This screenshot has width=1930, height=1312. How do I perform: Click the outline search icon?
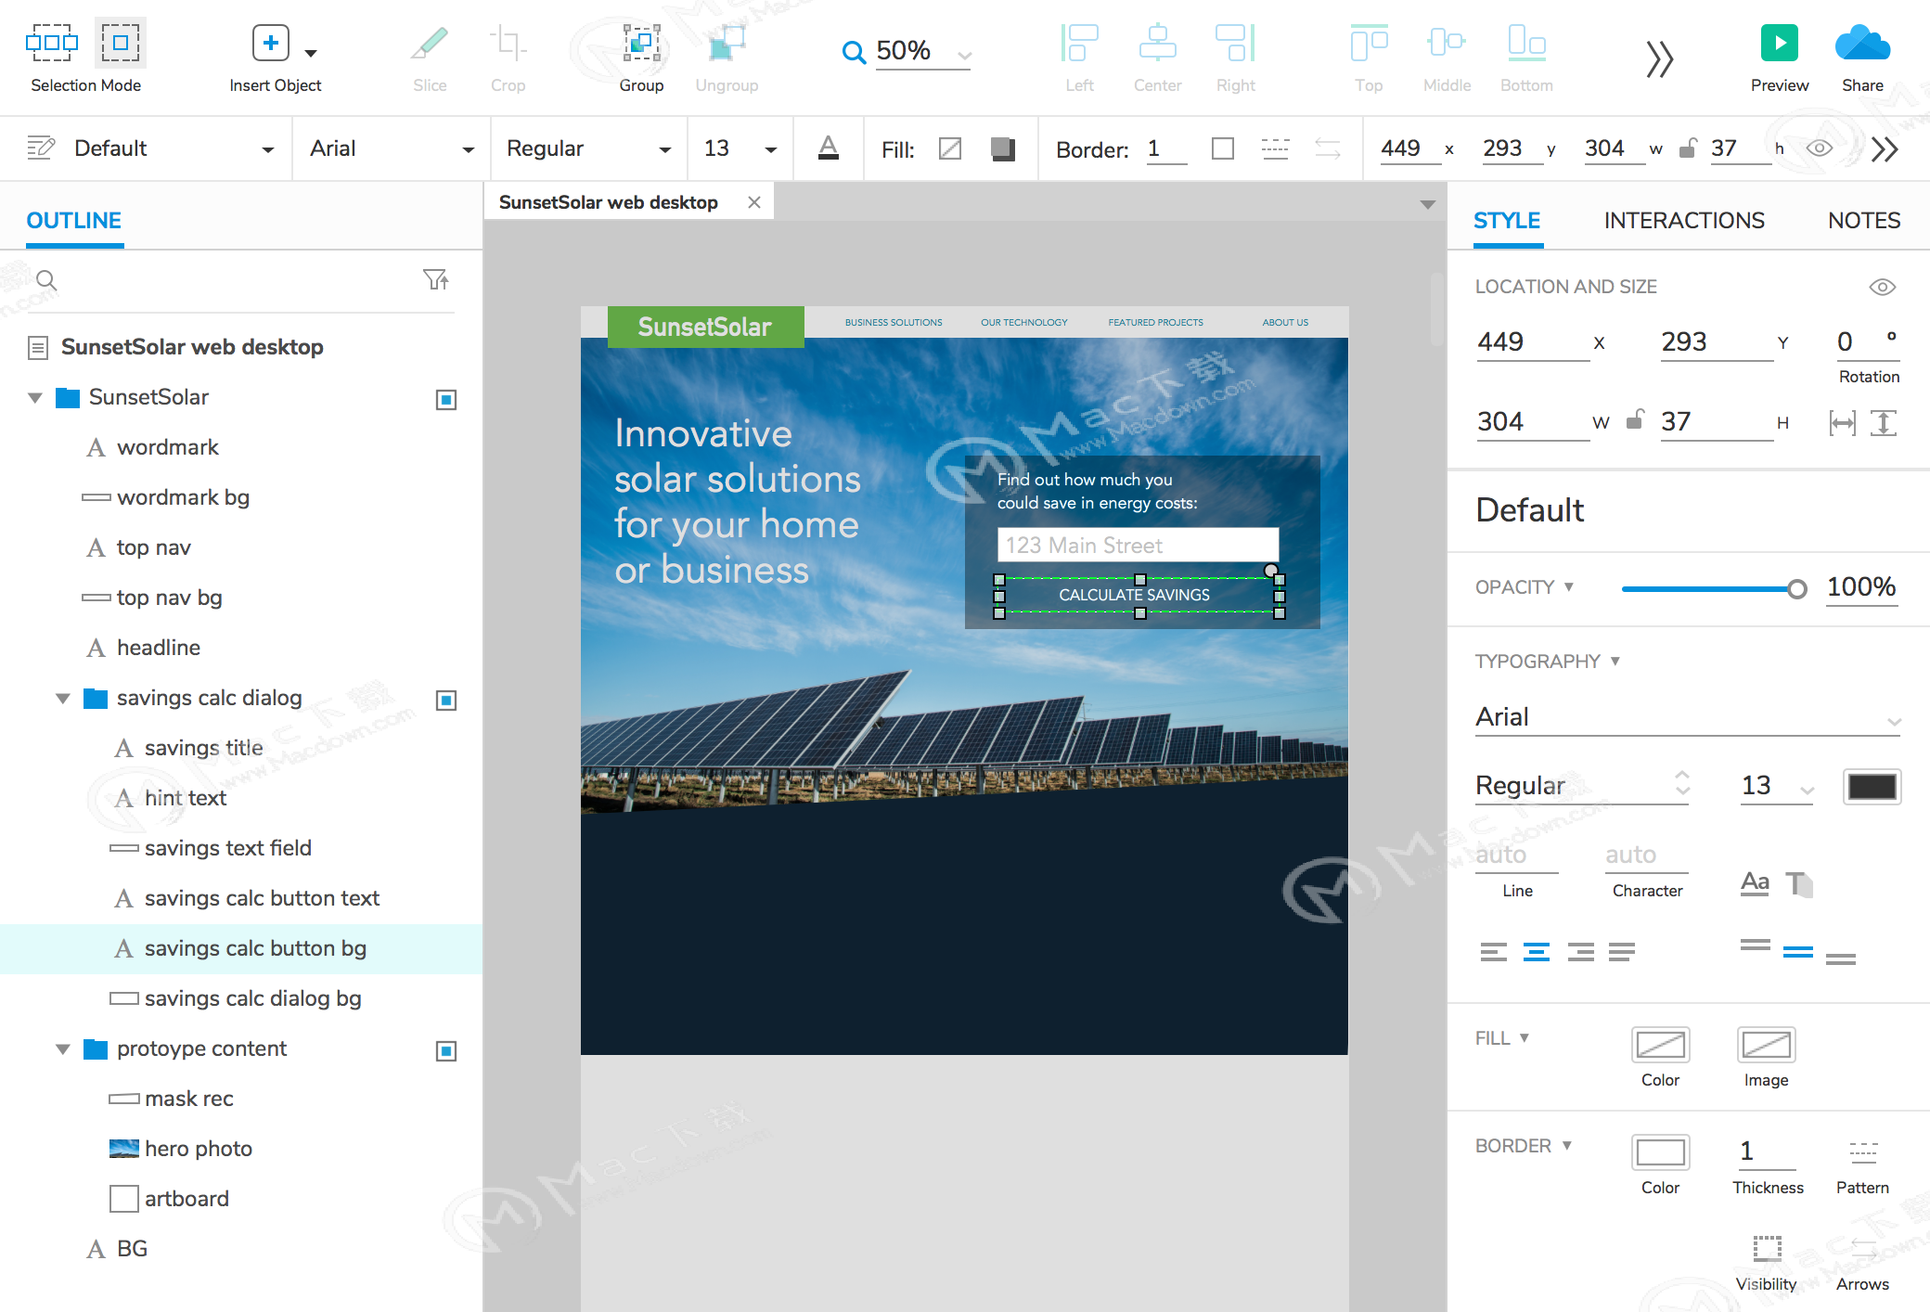(46, 280)
